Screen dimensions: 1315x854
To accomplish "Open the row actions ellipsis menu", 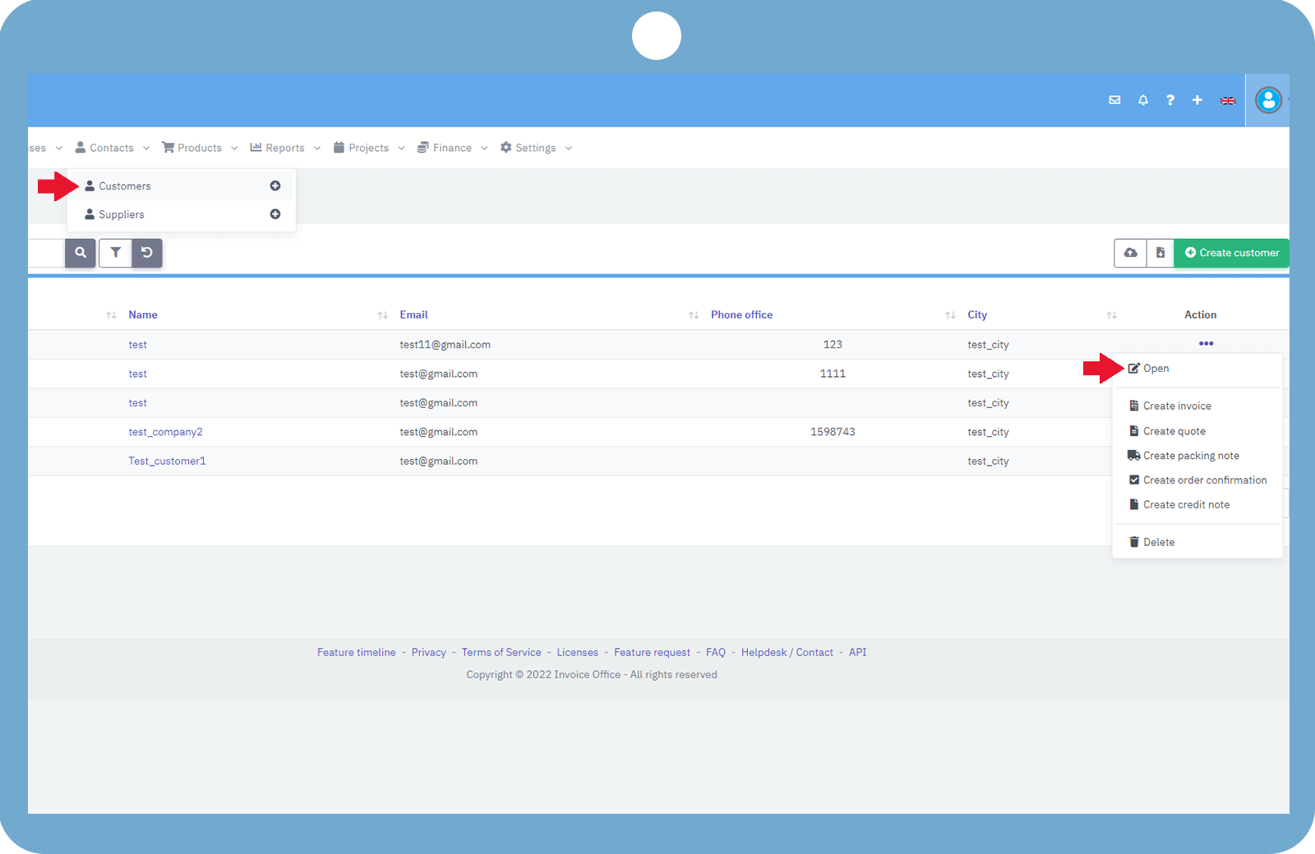I will tap(1206, 344).
